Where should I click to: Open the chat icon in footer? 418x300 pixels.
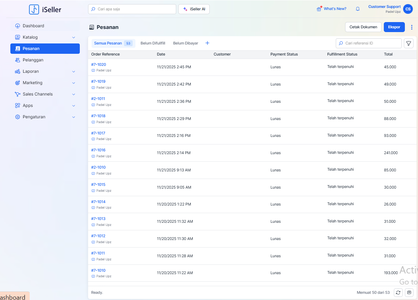tap(409, 292)
